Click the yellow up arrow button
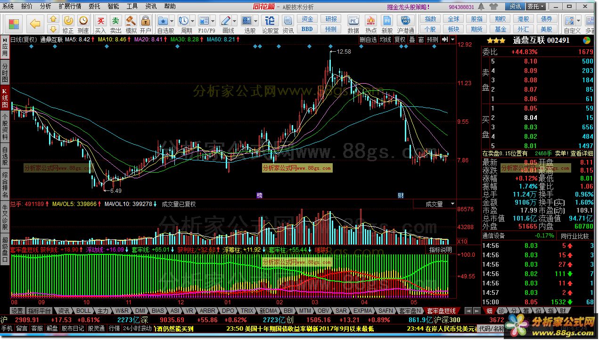599x340 pixels. 53,19
